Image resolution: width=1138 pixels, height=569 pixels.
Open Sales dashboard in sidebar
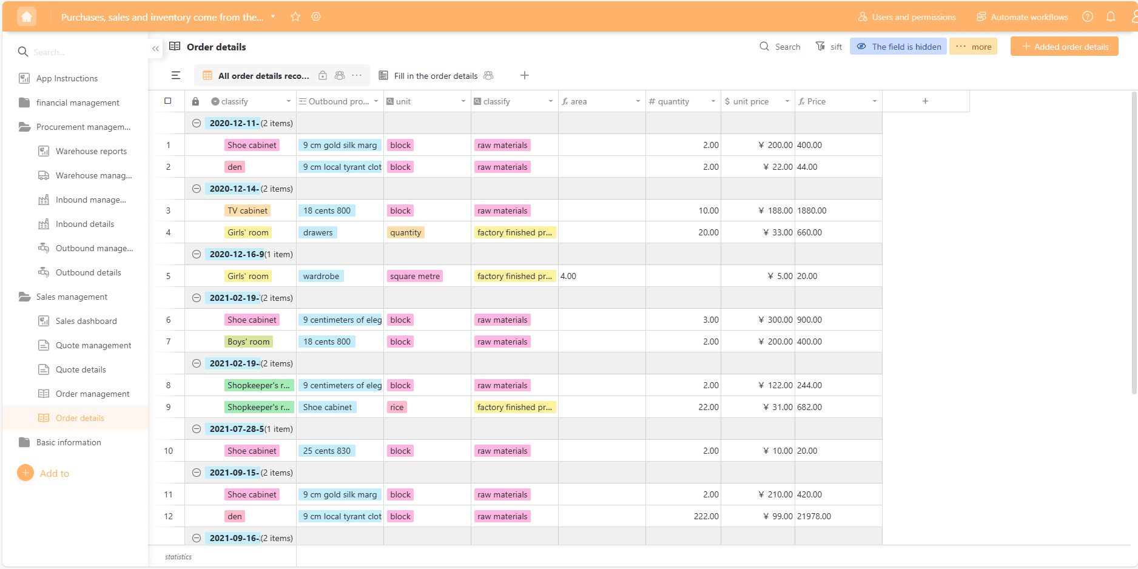(86, 321)
